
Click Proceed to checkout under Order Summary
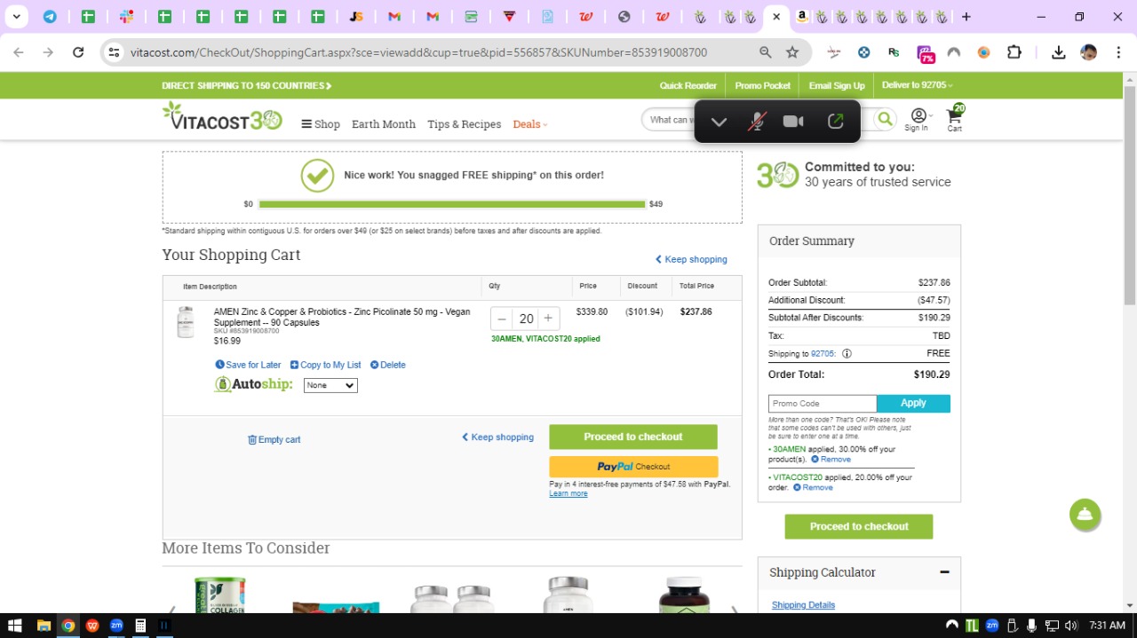click(859, 526)
